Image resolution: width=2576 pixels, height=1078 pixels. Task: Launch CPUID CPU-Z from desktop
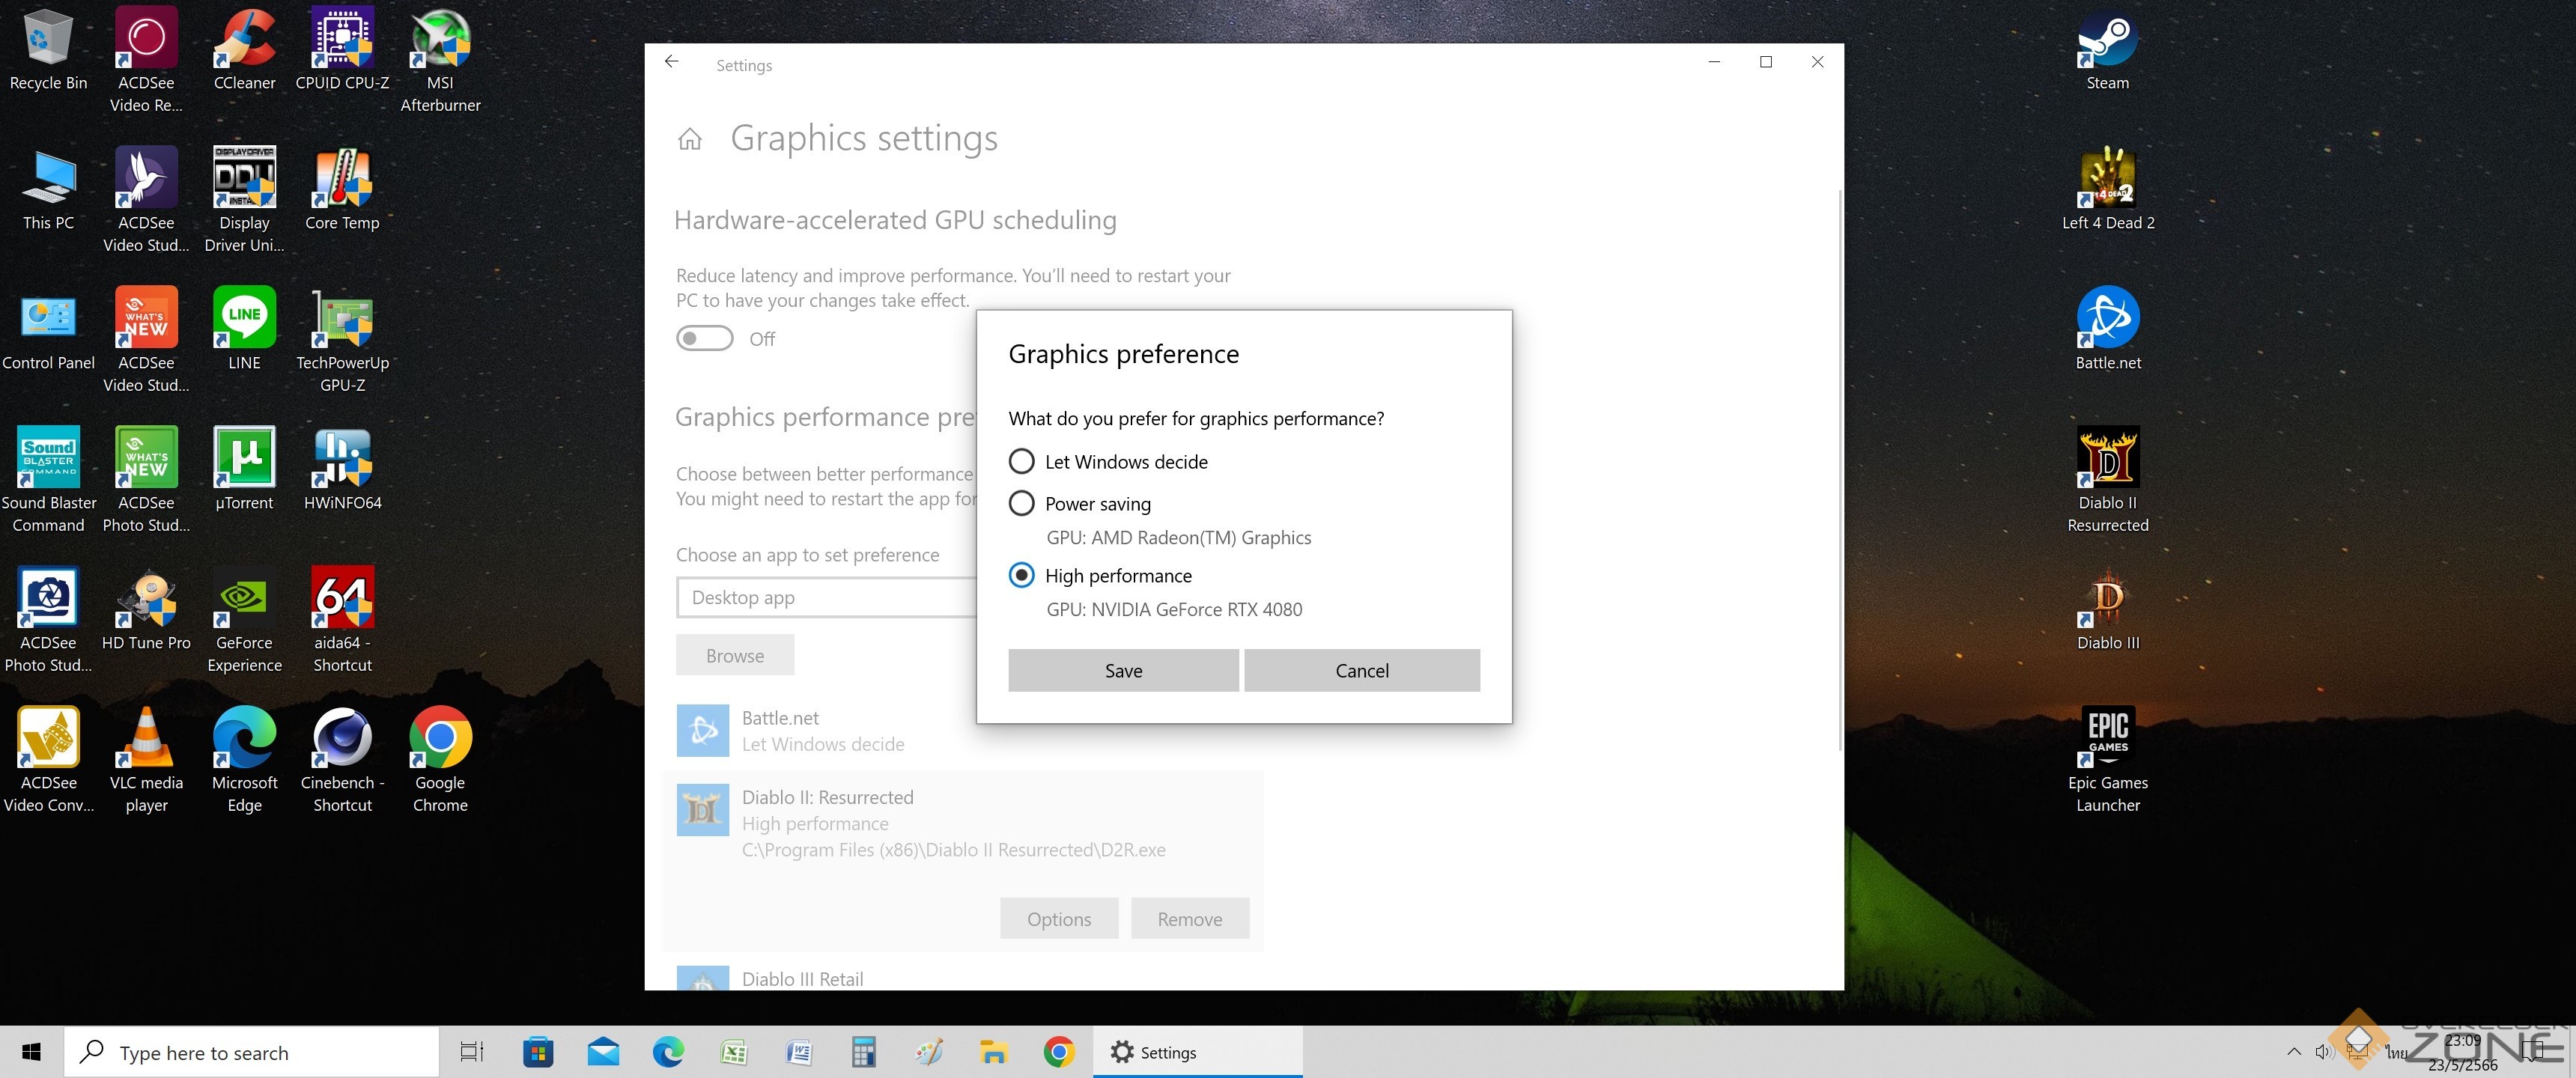point(342,50)
